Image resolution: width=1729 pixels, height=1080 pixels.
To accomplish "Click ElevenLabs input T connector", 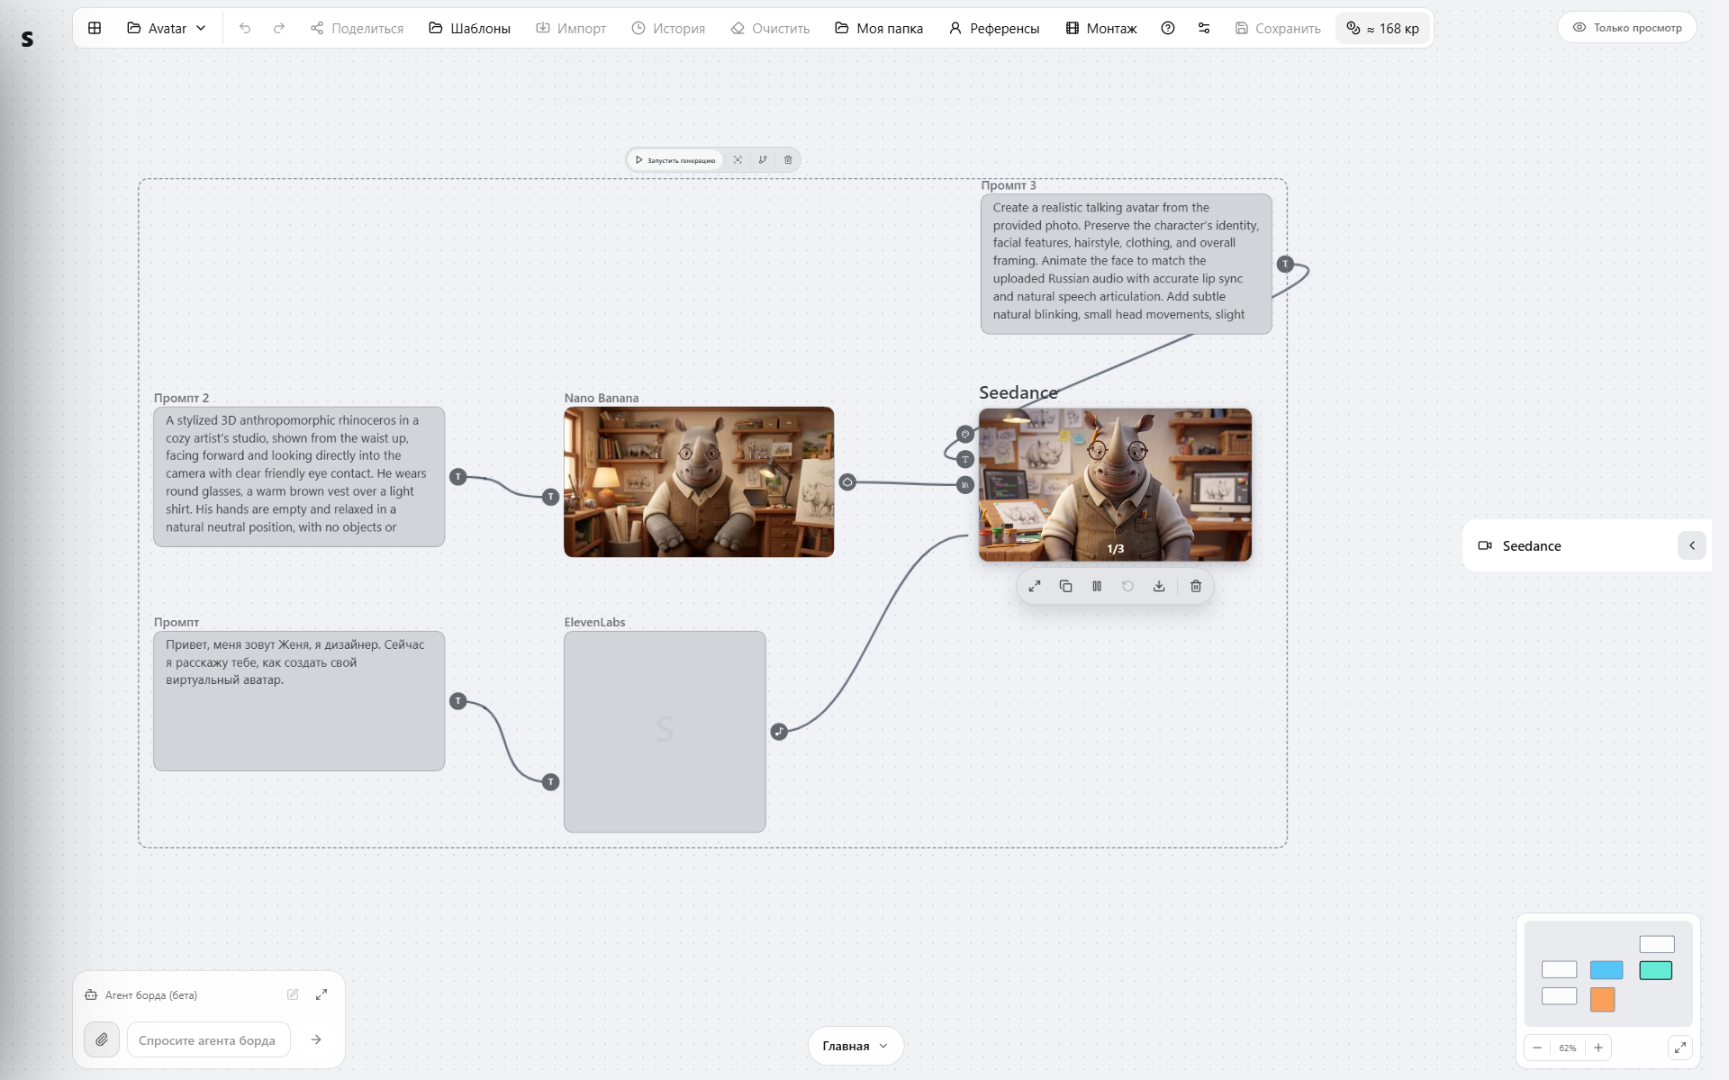I will pyautogui.click(x=551, y=782).
